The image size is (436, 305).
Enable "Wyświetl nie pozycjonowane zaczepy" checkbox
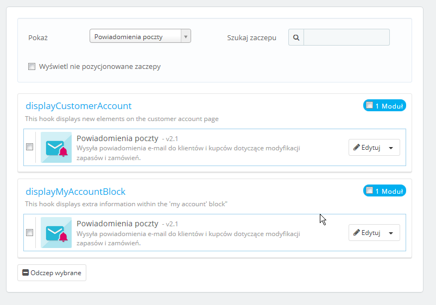click(31, 67)
